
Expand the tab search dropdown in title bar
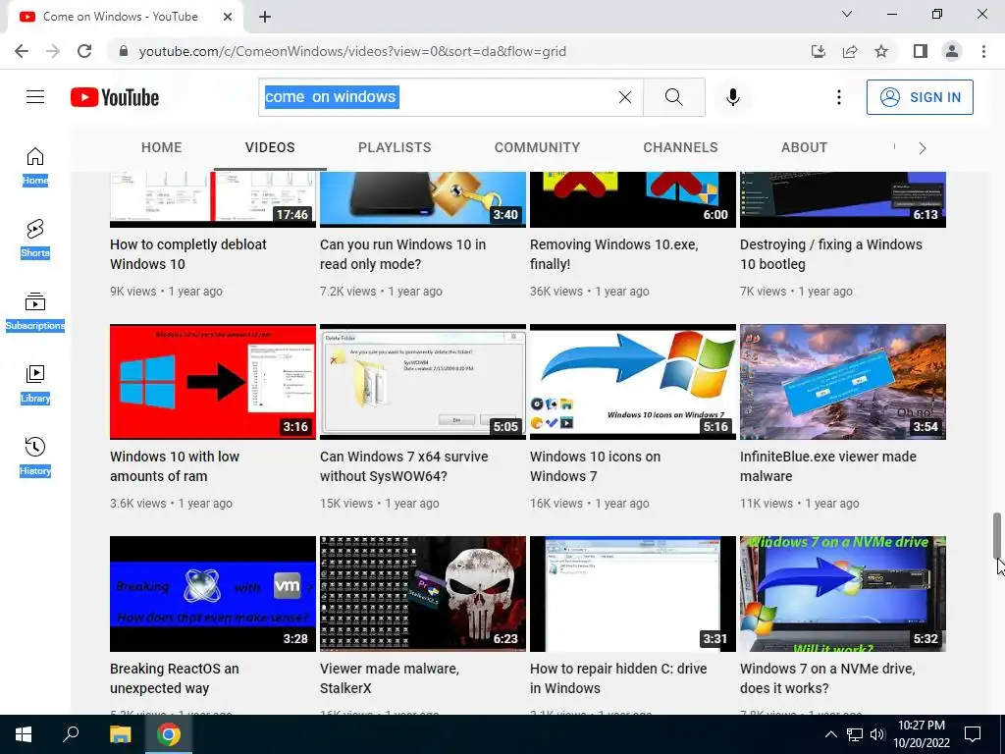(x=847, y=14)
